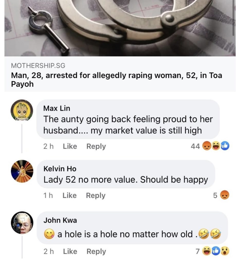Show the 44 reactions count on Max Lin's comment
Viewport: 240px width, 263px height.
(x=195, y=146)
